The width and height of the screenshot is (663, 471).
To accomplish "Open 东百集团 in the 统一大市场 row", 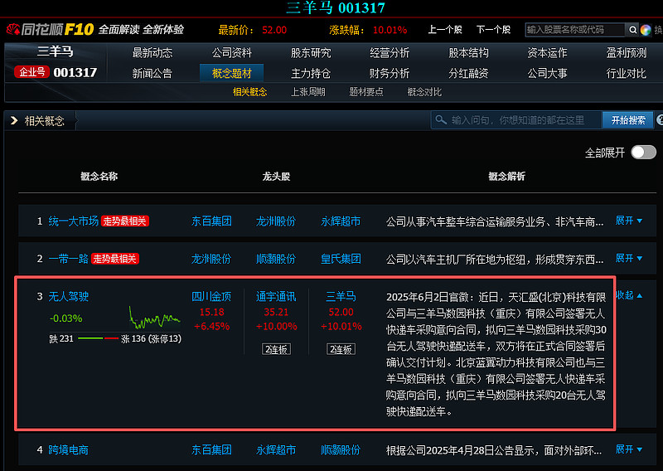I will click(211, 221).
